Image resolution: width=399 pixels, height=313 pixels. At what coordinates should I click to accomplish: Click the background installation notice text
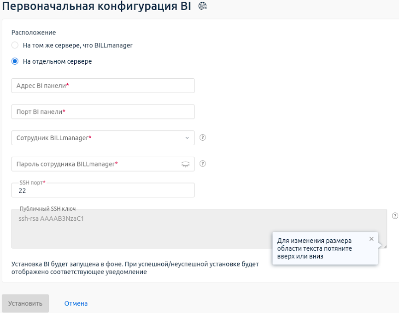135,268
